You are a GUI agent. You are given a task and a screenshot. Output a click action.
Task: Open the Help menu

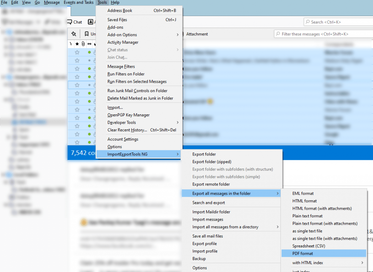tap(115, 3)
